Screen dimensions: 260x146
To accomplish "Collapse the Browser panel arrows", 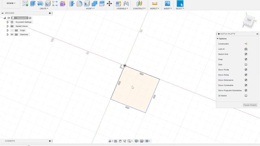I will tap(2, 13).
